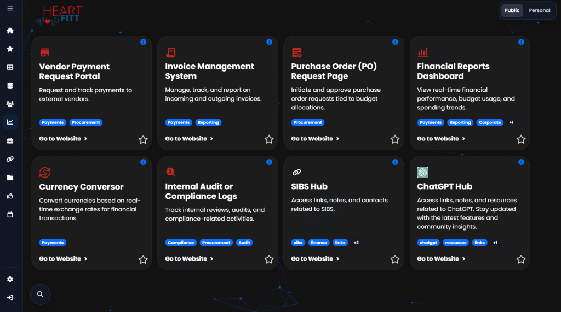
Task: Favorite the Financial Reports Dashboard card
Action: [x=521, y=139]
